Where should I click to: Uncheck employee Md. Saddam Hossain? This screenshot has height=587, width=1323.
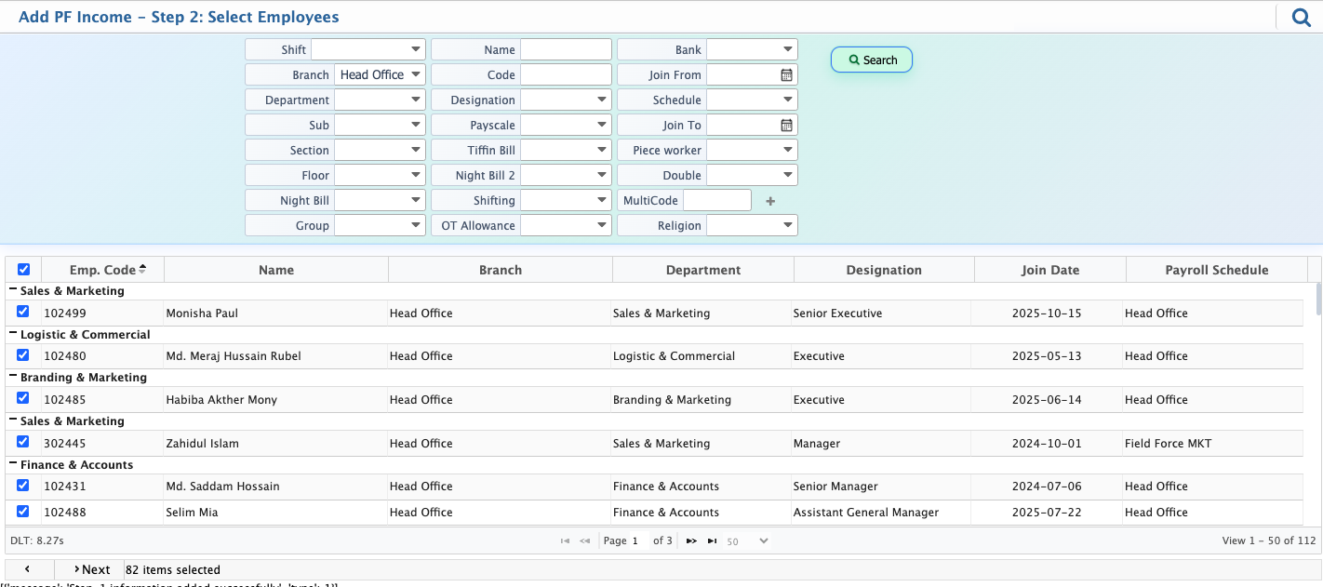pyautogui.click(x=23, y=485)
